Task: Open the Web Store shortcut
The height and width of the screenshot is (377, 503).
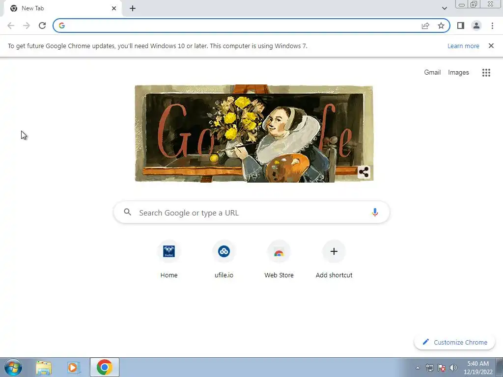Action: pos(279,259)
